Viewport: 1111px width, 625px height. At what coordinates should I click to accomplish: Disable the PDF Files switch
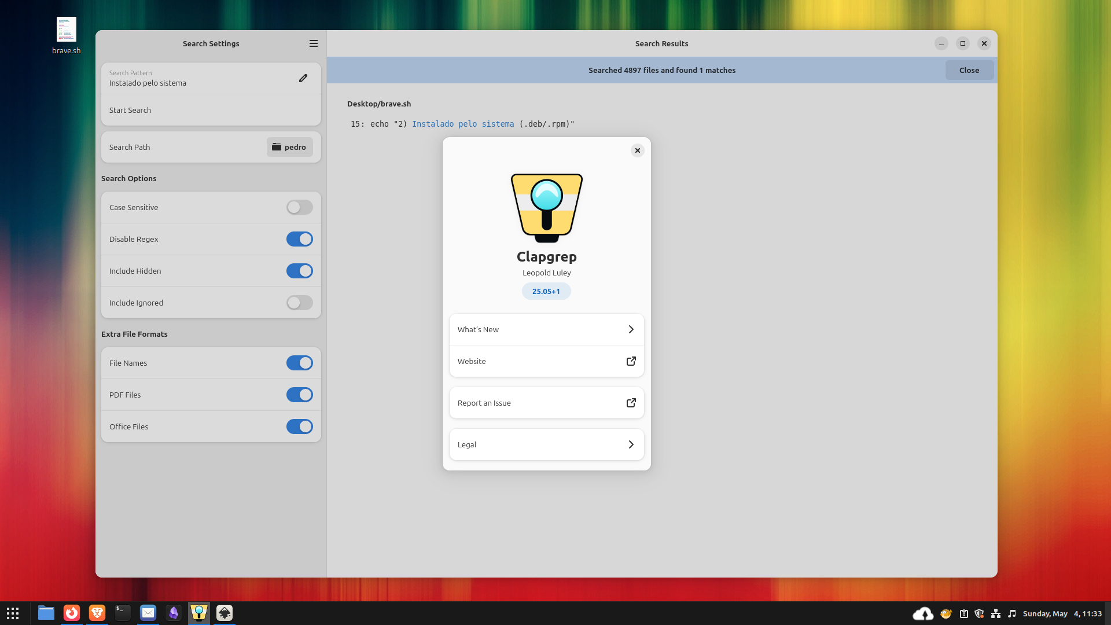point(300,395)
